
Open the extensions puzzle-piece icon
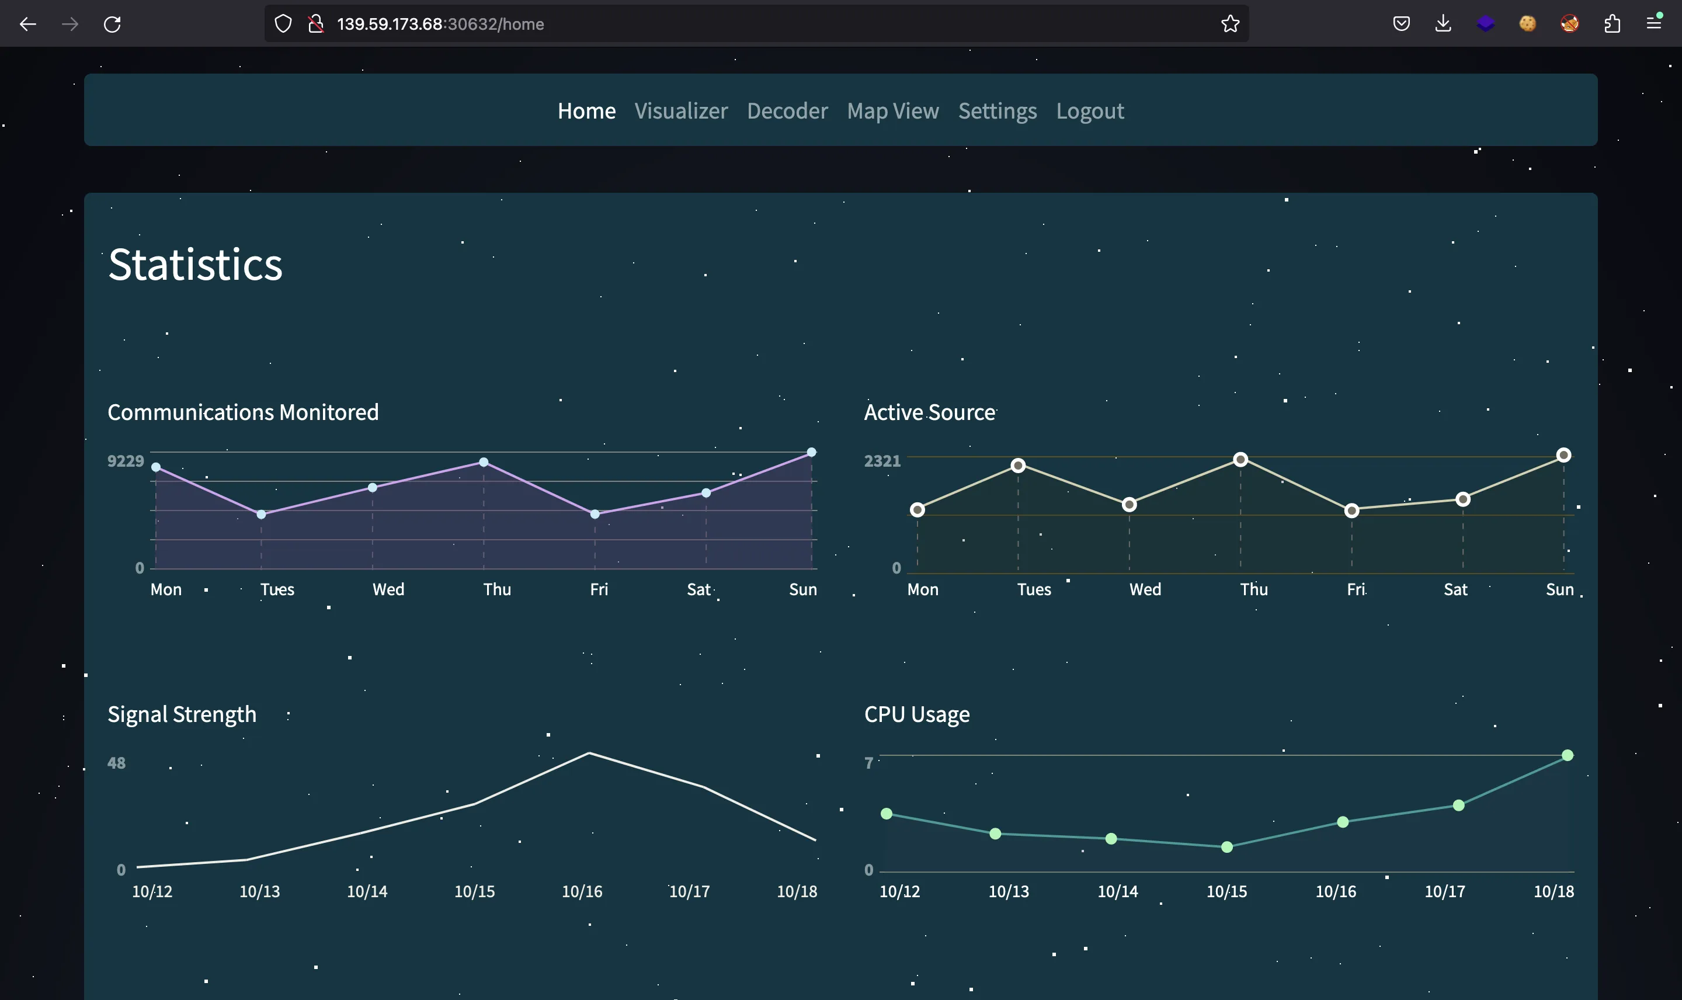(1612, 25)
